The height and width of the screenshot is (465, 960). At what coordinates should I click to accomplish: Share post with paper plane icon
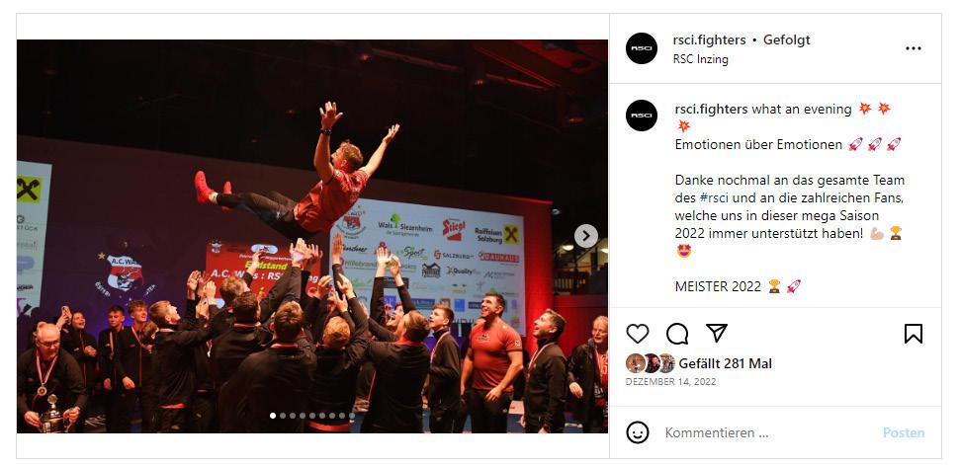tap(717, 333)
